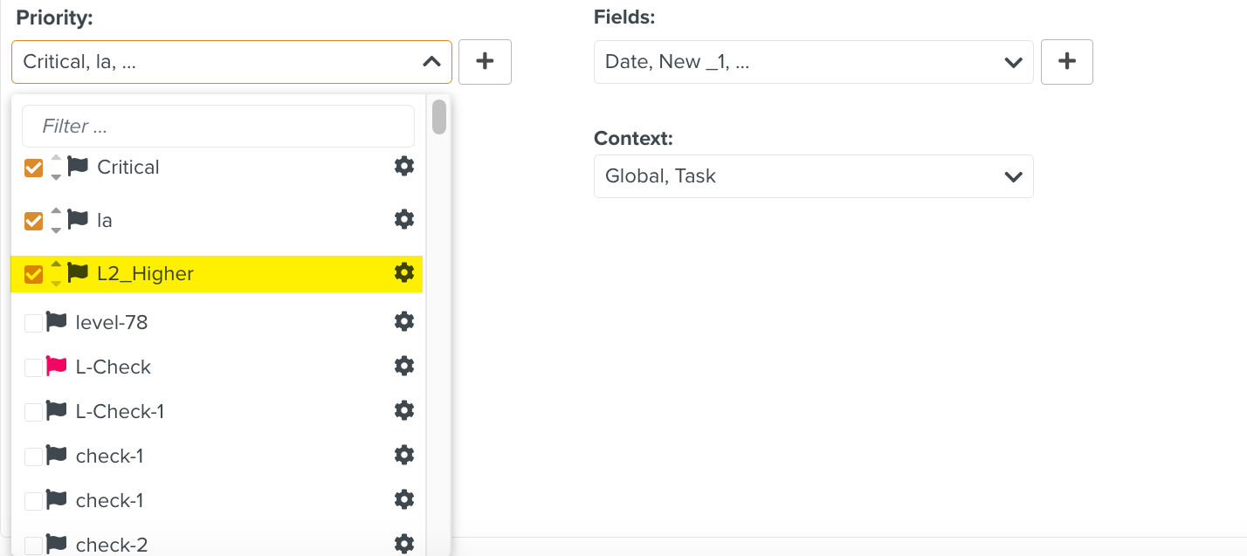This screenshot has height=556, width=1247.
Task: Collapse the Priority dropdown
Action: [x=431, y=62]
